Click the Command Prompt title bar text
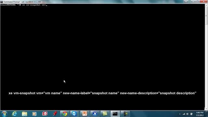The image size is (208, 117). coord(22,2)
